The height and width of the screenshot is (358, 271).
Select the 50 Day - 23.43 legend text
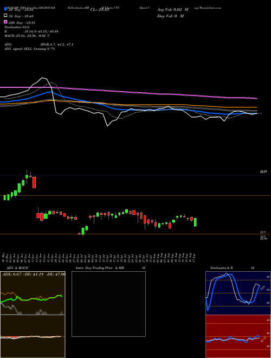tap(21, 16)
